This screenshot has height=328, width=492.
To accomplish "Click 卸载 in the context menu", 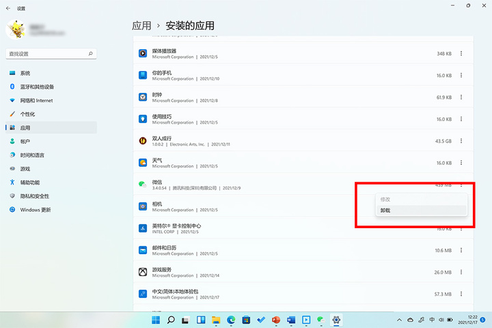I will (421, 210).
